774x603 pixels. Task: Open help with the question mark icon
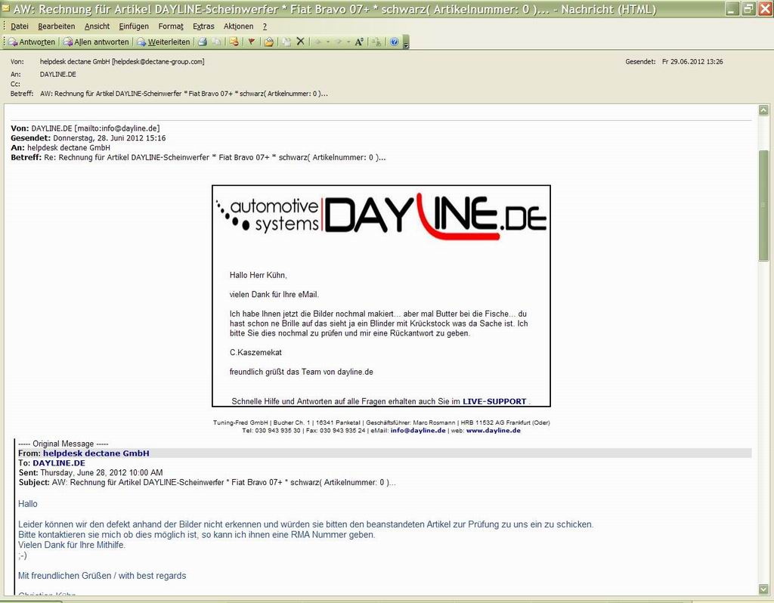coord(394,42)
